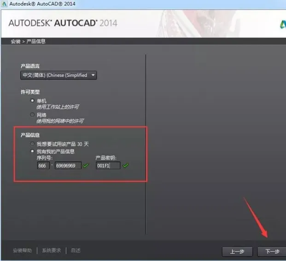
Task: Open the 安装帮助 installation help link
Action: pos(22,250)
